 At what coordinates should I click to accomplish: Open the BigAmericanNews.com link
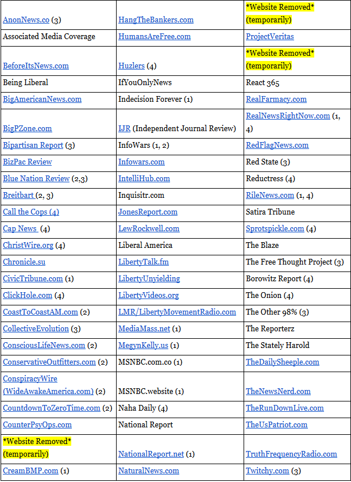pyautogui.click(x=43, y=100)
